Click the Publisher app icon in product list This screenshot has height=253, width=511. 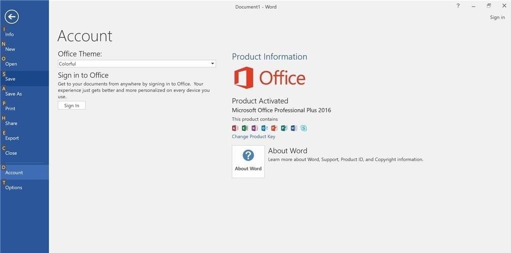[x=284, y=128]
